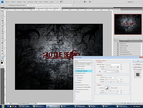
Task: Enable Resplandor interior checkbox
Action: coord(76,73)
